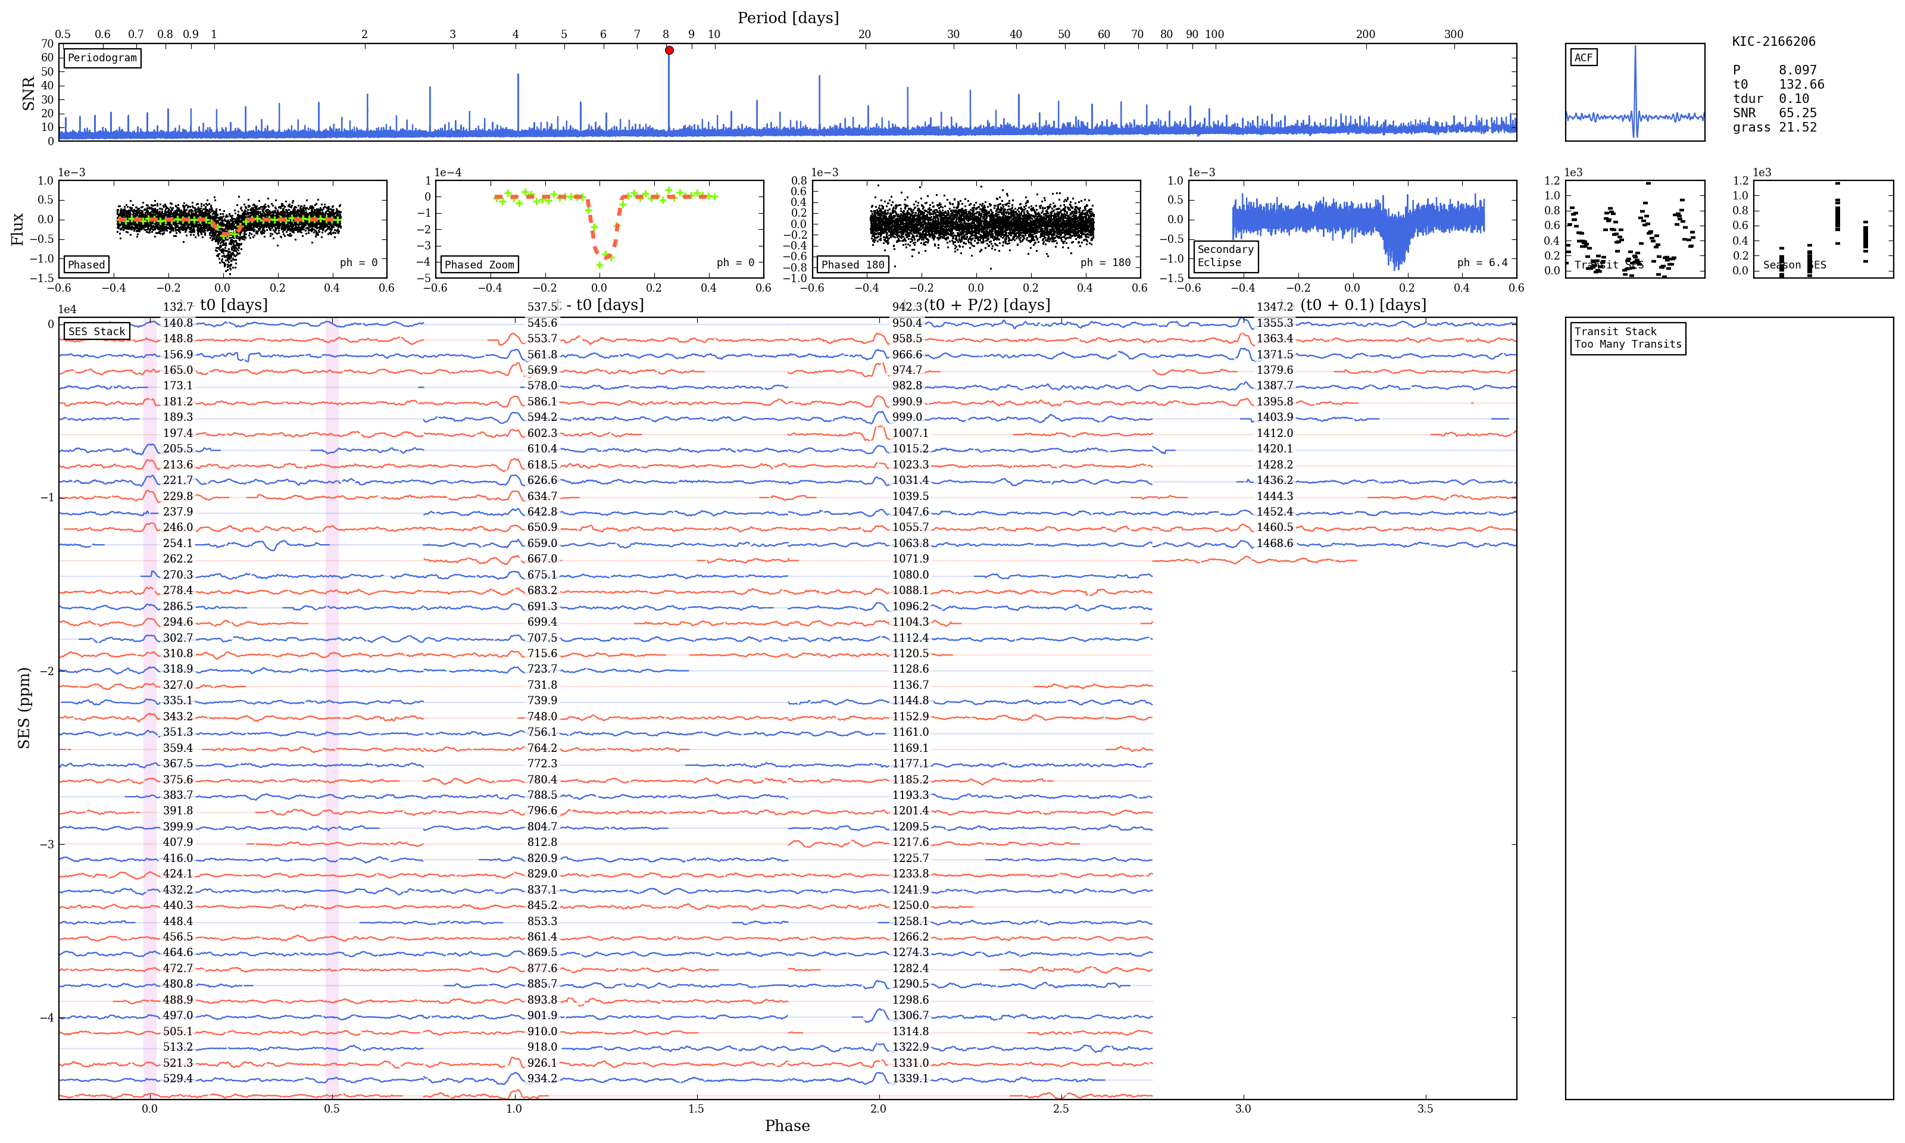Click the red peak marker in periodogram

[669, 50]
